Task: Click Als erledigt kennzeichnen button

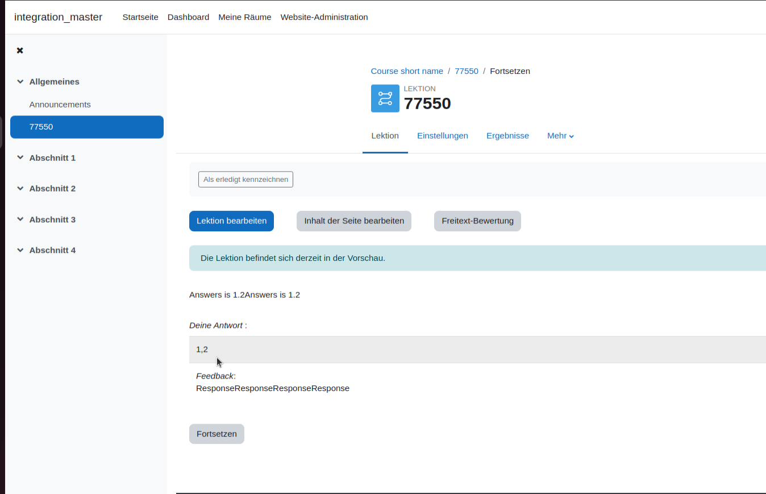Action: pos(245,180)
